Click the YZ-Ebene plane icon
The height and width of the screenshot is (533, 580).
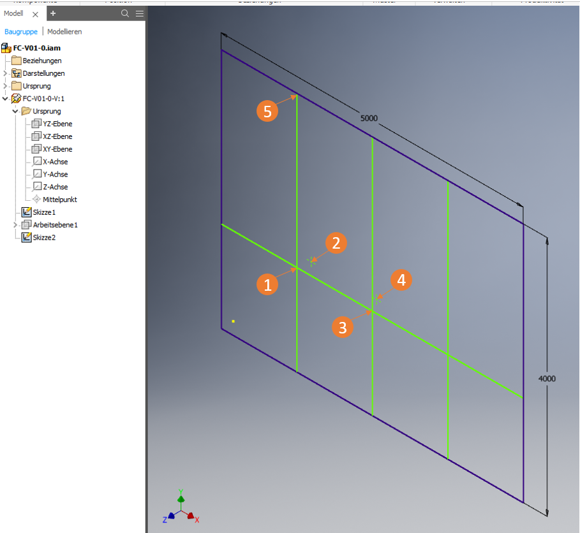tap(36, 124)
